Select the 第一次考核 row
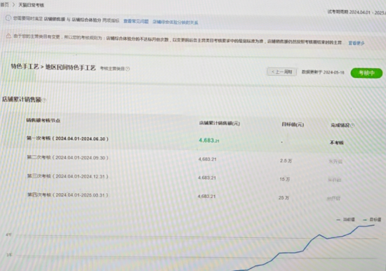The width and height of the screenshot is (386, 271). (193, 140)
